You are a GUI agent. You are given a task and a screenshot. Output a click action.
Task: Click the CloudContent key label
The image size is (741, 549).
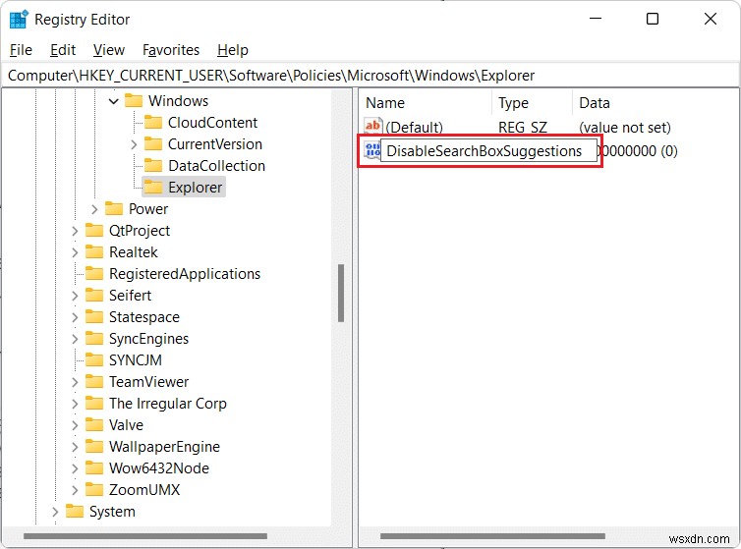point(212,123)
